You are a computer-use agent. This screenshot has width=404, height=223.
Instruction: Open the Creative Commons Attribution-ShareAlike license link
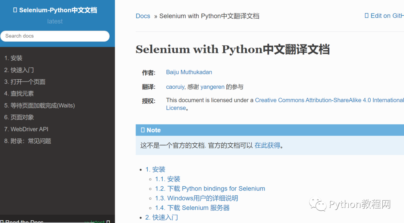[329, 100]
